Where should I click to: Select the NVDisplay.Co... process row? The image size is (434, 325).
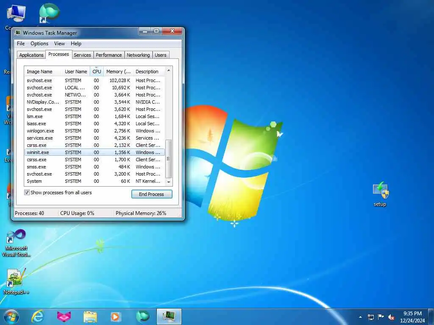pyautogui.click(x=95, y=102)
